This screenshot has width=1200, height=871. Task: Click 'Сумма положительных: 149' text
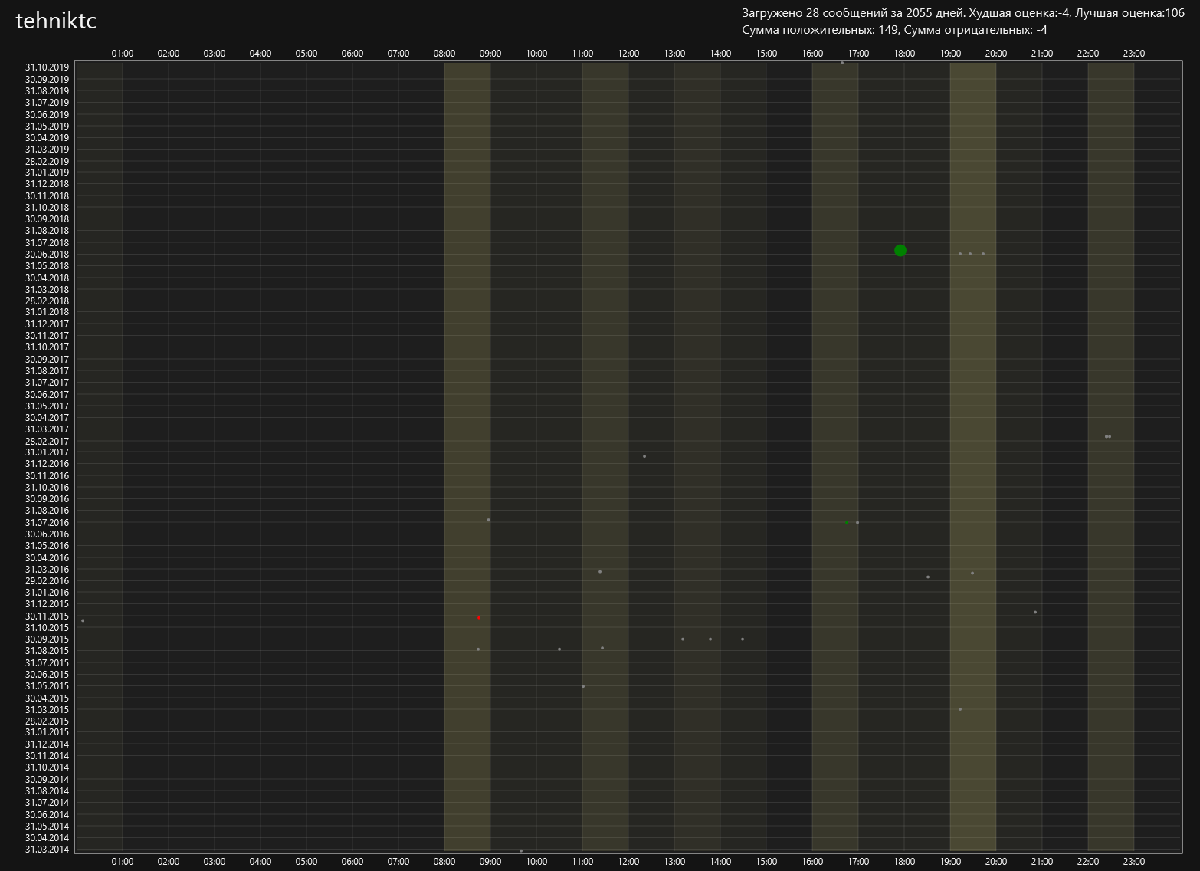click(819, 30)
